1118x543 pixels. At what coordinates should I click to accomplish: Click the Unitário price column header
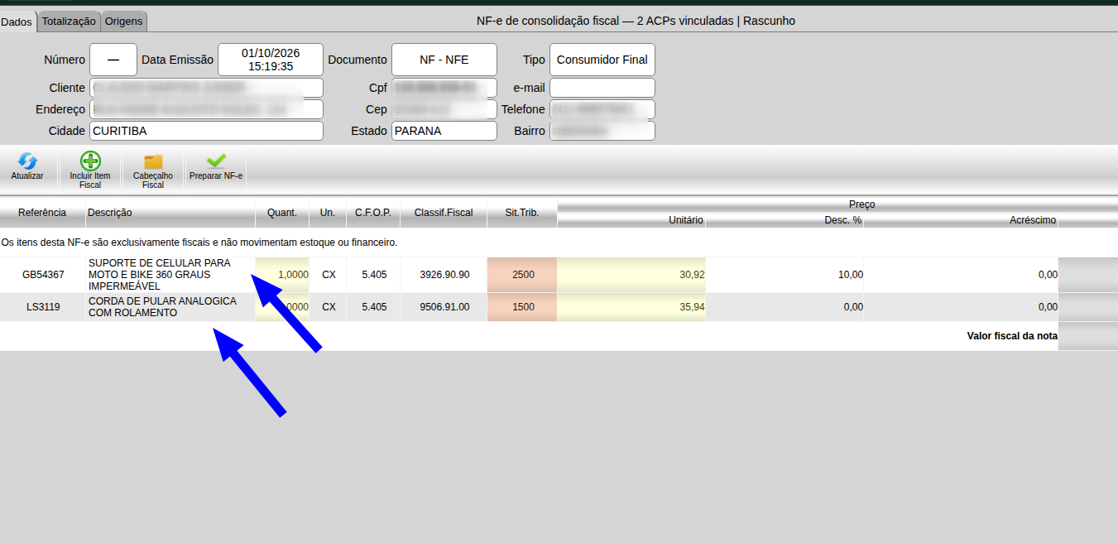pos(631,220)
